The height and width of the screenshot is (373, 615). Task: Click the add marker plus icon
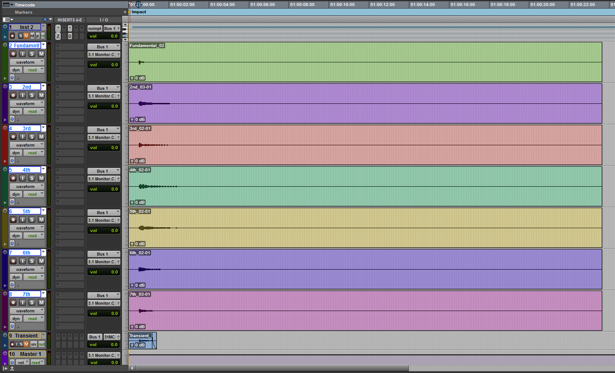125,12
